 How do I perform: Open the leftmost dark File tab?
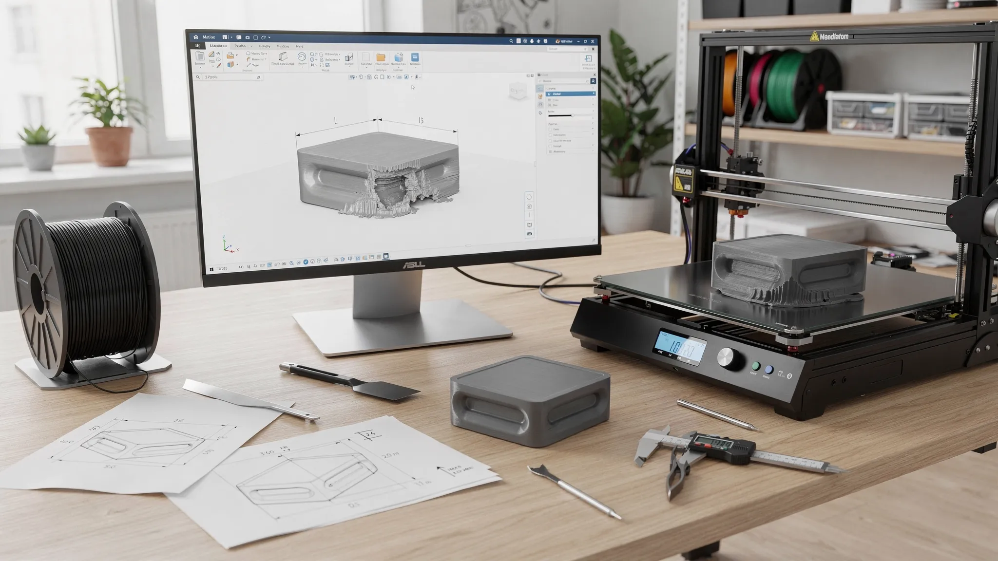(197, 45)
